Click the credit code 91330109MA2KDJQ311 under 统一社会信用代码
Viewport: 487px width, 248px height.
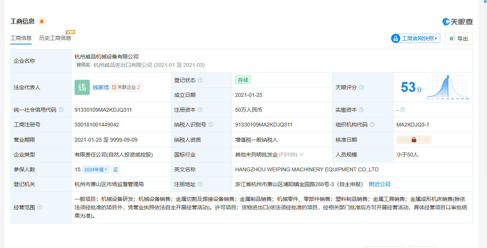pos(103,110)
